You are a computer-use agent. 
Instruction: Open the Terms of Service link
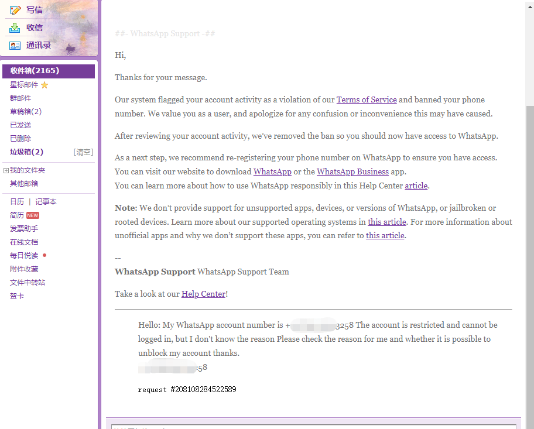[367, 99]
